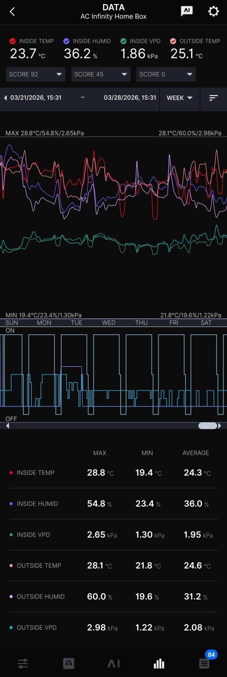Expand the SCORE 92 dropdown
This screenshot has height=677, width=227.
35,74
